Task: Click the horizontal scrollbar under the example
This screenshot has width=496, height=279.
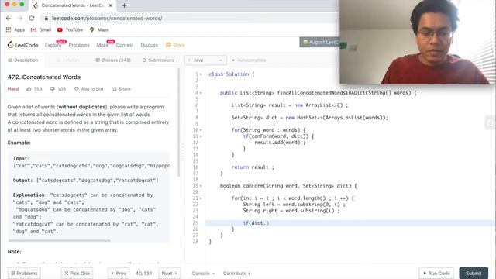Action: coord(59,240)
